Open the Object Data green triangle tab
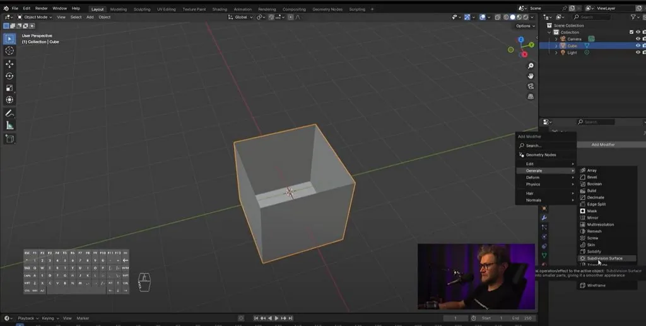 (544, 256)
